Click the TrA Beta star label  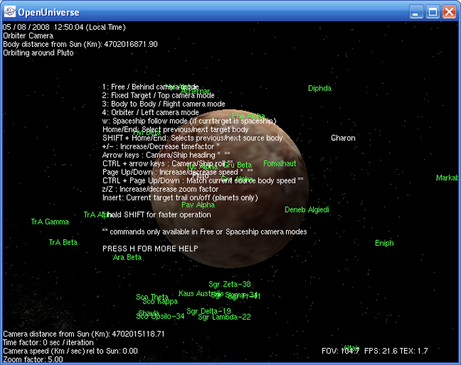click(x=63, y=242)
